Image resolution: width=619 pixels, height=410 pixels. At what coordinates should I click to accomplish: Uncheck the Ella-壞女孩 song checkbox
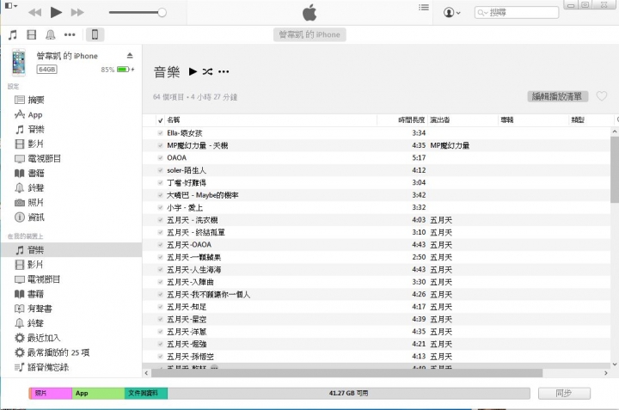tap(160, 133)
